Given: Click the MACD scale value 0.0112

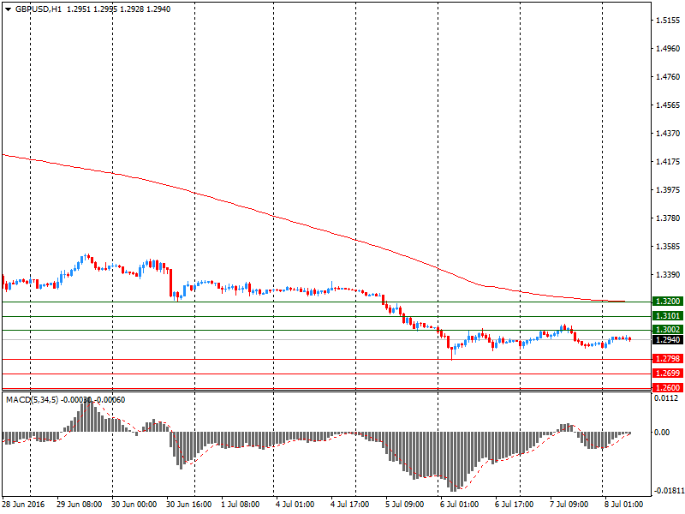Looking at the screenshot, I should click(666, 398).
